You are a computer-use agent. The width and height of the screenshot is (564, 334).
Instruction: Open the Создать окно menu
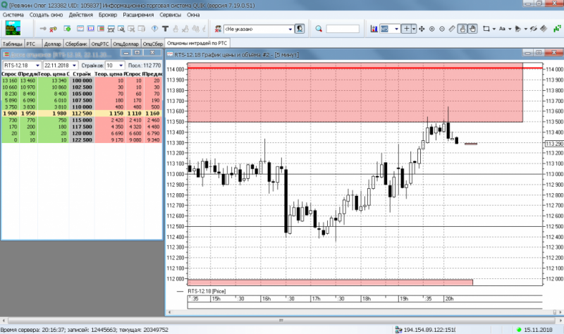click(46, 15)
